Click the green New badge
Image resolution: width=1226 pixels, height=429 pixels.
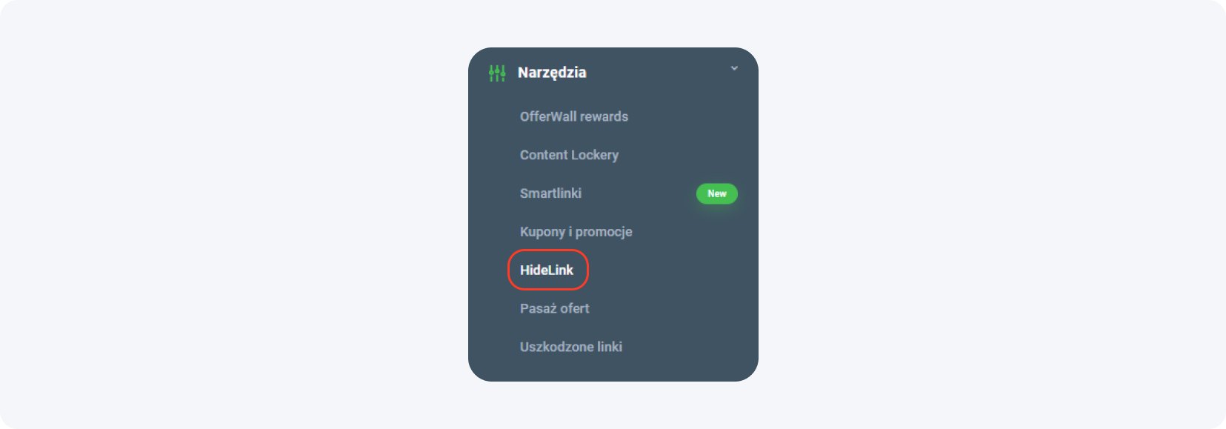coord(716,193)
